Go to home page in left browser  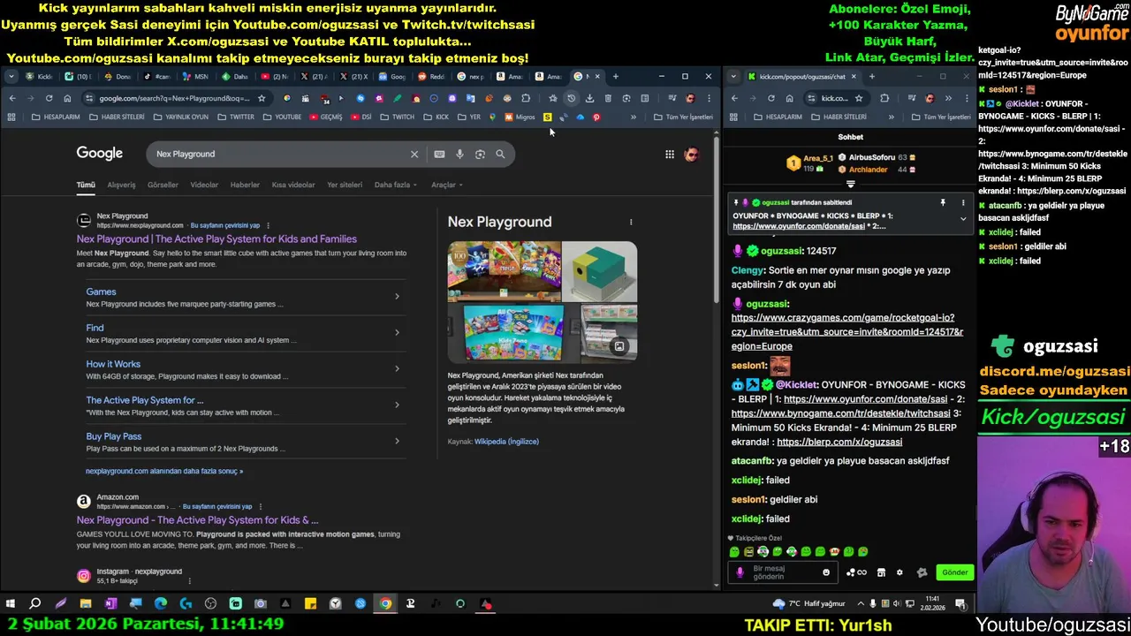pos(67,98)
